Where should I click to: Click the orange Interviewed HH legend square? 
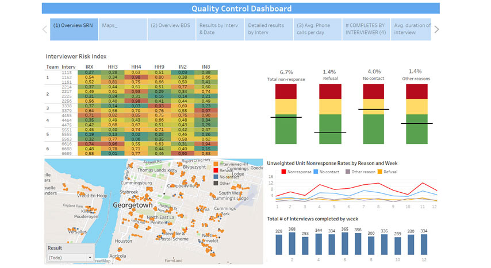click(215, 164)
